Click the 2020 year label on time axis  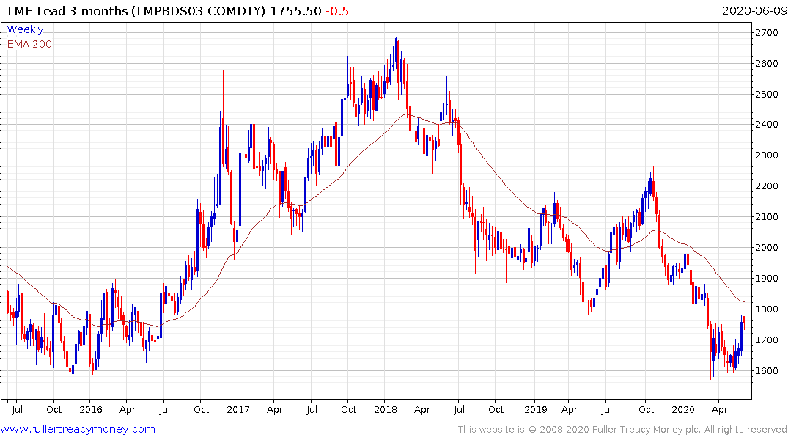683,409
